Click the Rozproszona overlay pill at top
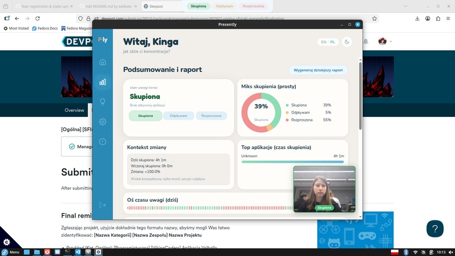Screen dimensions: 455x256 (x=253, y=6)
